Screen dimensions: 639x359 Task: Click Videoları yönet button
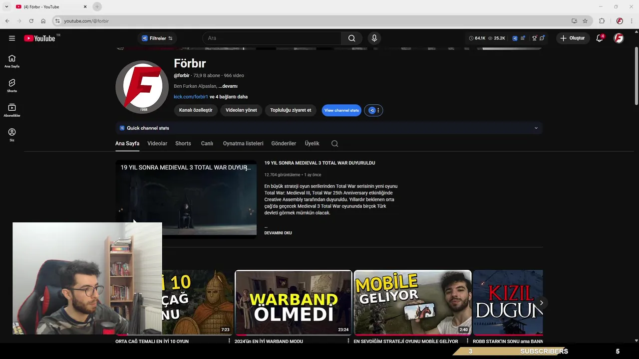tap(241, 110)
